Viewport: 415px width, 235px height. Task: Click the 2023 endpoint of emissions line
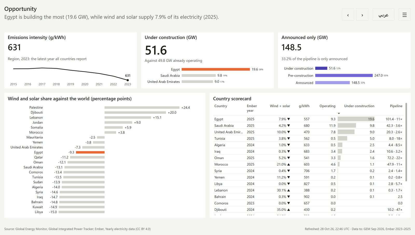point(128,80)
